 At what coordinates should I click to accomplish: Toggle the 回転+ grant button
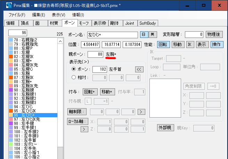coord(90,92)
